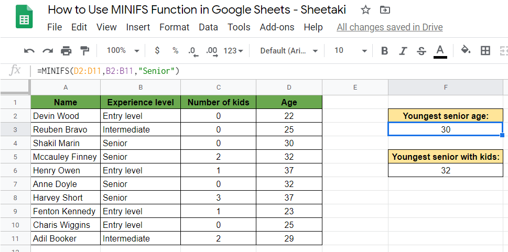The height and width of the screenshot is (252, 508).
Task: Open Google Sheets home logo
Action: [x=23, y=19]
